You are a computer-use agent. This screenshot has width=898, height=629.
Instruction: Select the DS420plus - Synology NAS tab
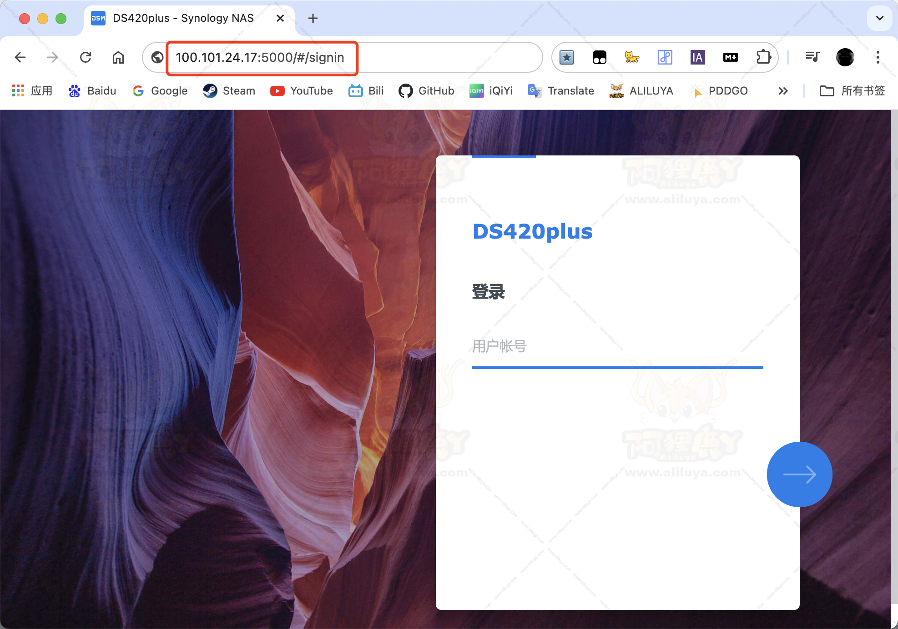189,18
